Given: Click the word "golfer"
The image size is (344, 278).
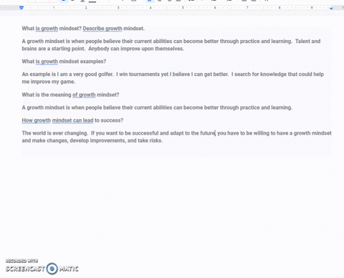Looking at the screenshot, I should click(x=105, y=75).
